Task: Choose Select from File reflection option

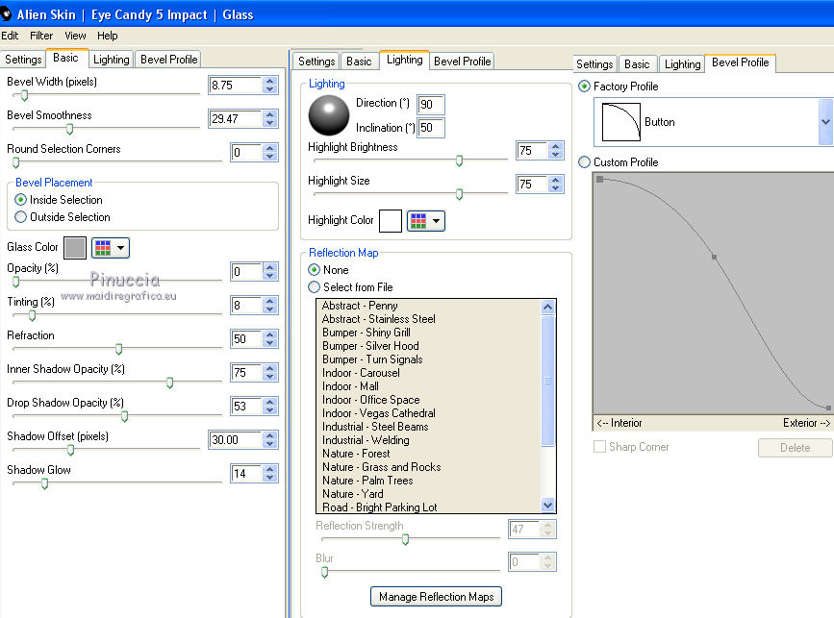Action: click(314, 287)
